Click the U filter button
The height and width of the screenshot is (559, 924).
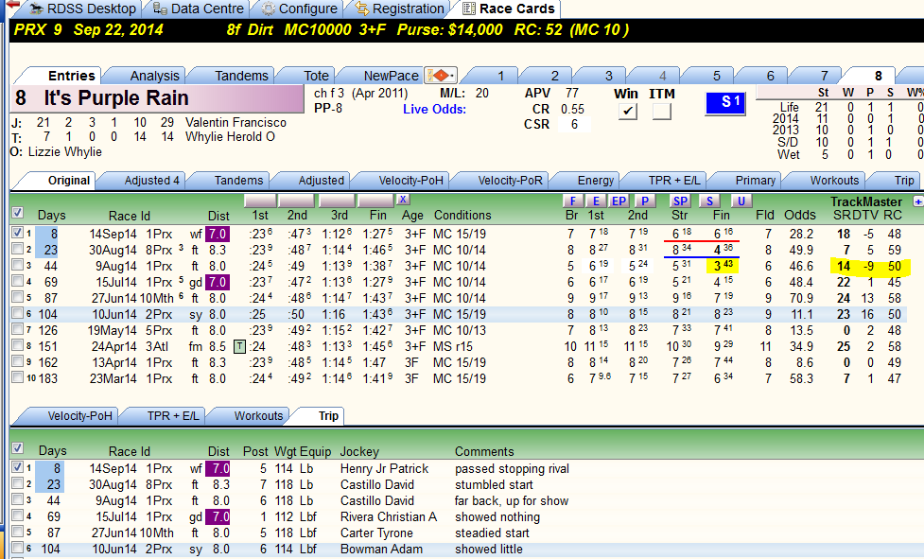(741, 201)
